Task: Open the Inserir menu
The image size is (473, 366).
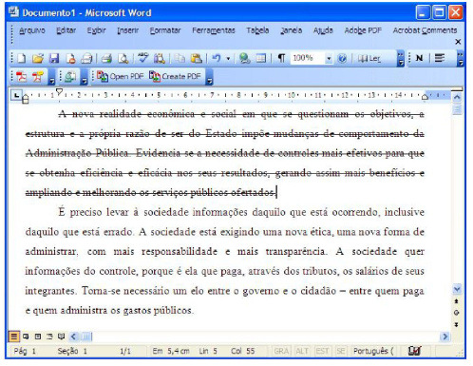Action: click(128, 30)
